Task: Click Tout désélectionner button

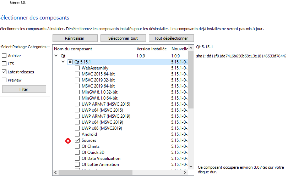Action: (x=171, y=38)
